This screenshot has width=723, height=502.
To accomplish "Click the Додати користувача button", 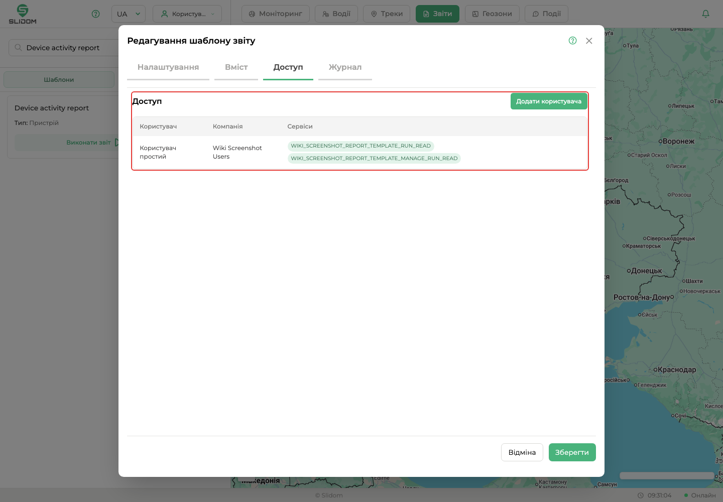I will [x=549, y=101].
